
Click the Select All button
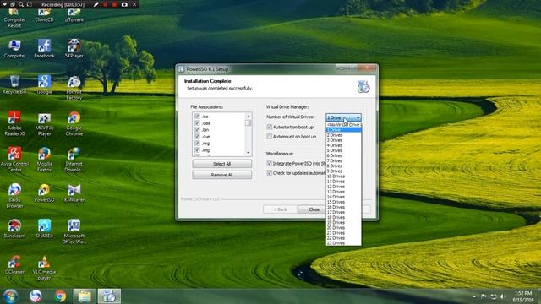point(221,164)
